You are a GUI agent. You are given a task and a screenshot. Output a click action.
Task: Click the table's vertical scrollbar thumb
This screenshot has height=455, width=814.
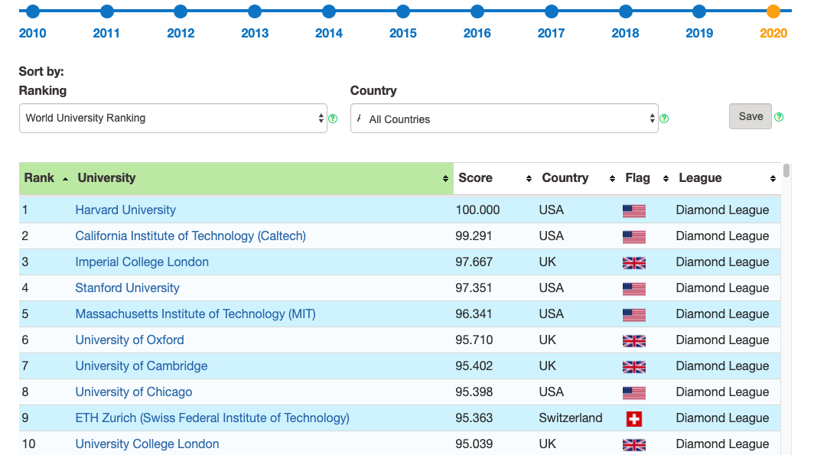[x=786, y=171]
